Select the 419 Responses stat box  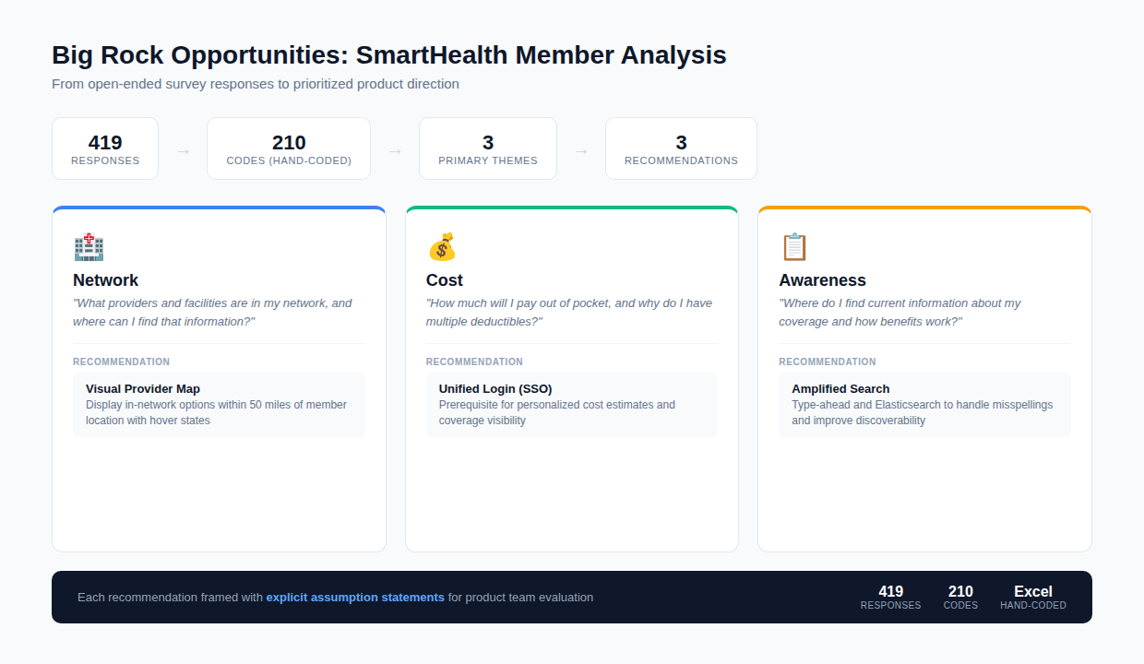[x=105, y=148]
